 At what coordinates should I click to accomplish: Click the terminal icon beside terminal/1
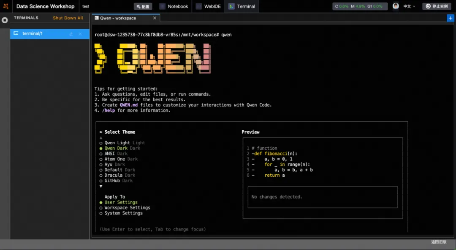click(x=16, y=33)
